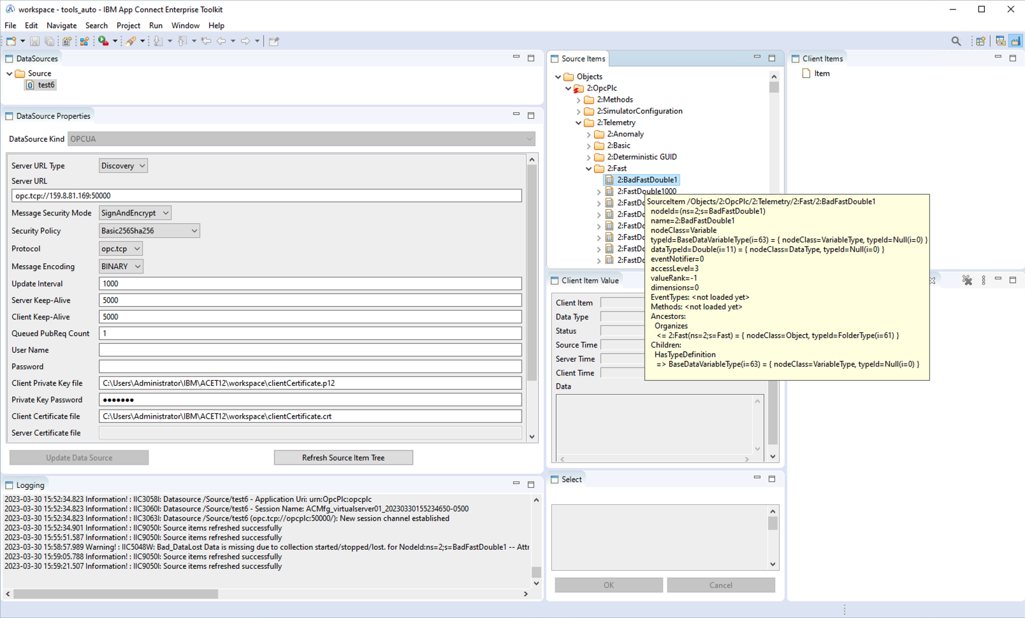Click the DataSource Properties vertical scrollbar
This screenshot has width=1025, height=618.
[x=533, y=273]
